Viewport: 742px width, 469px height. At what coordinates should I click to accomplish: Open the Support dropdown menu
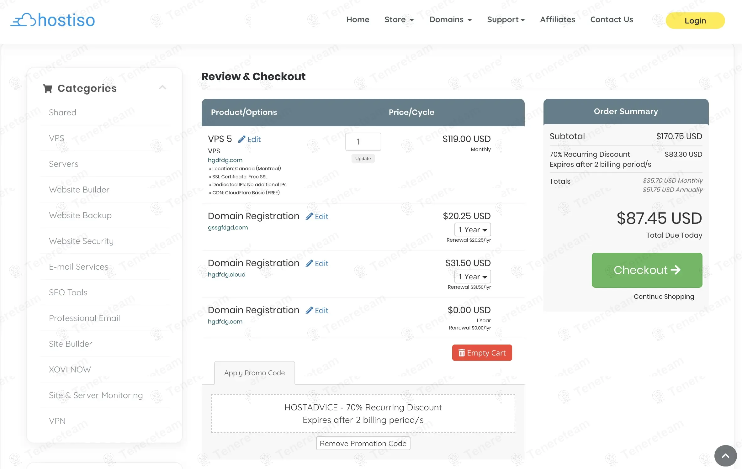[506, 19]
